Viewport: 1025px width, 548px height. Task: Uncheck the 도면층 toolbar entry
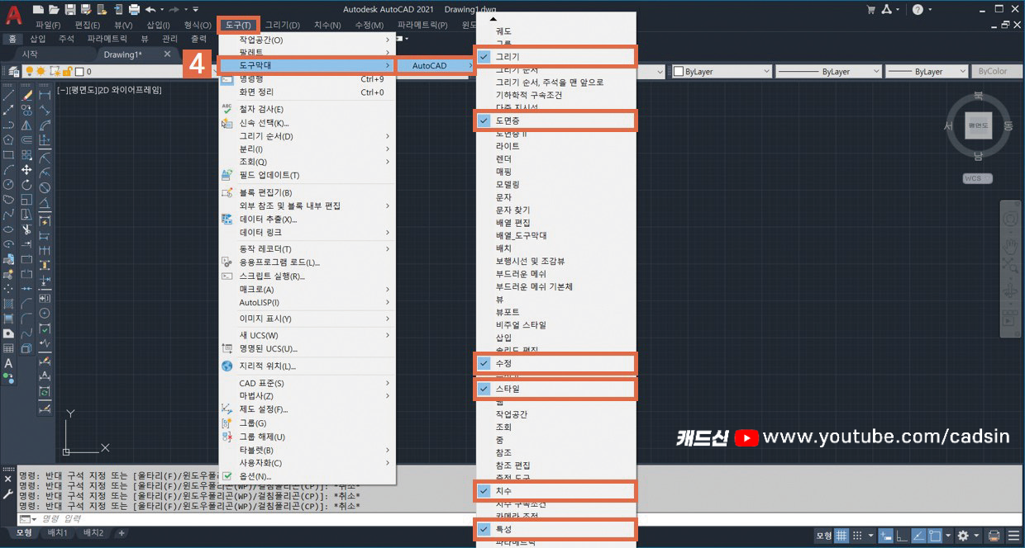(x=555, y=120)
